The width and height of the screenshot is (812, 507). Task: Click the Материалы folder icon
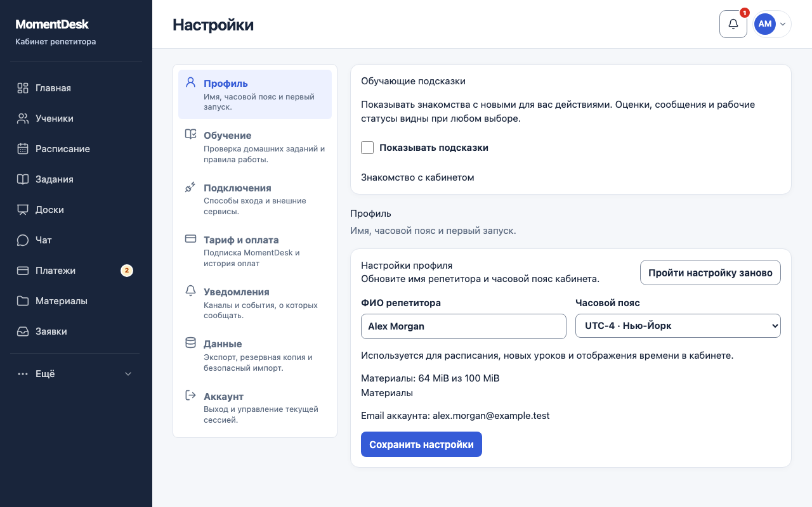coord(23,301)
